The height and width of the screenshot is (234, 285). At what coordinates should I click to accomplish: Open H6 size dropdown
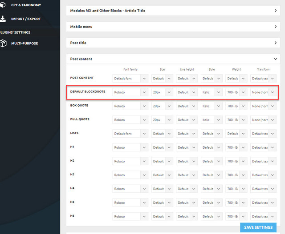pos(162,216)
